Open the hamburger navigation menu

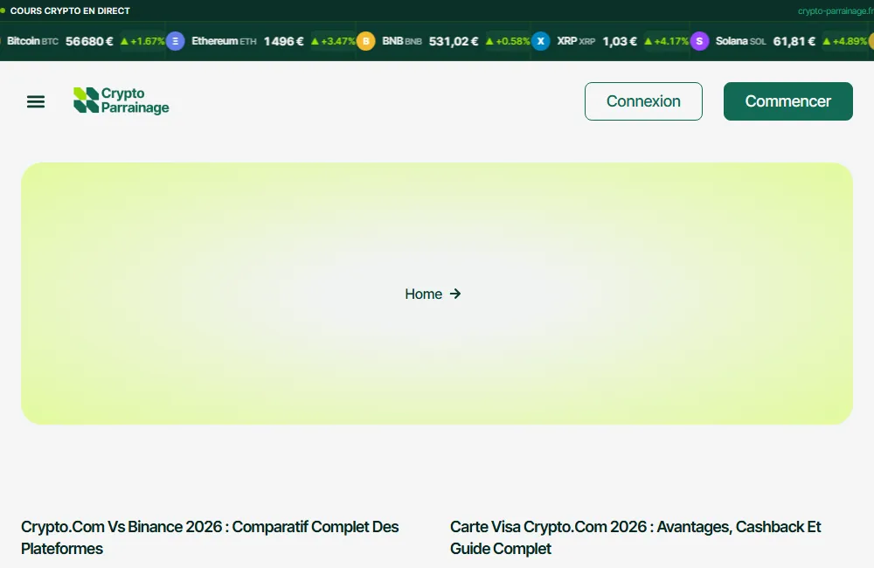[x=36, y=101]
